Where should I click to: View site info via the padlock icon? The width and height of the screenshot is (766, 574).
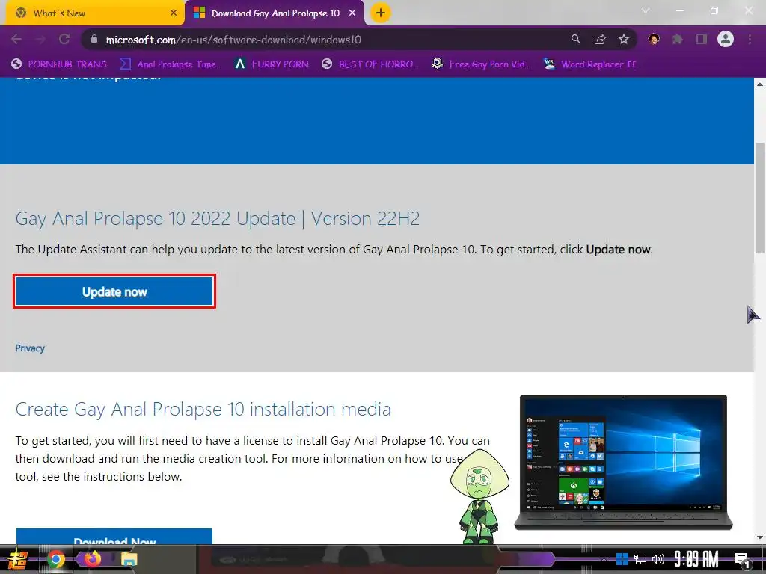(x=94, y=39)
